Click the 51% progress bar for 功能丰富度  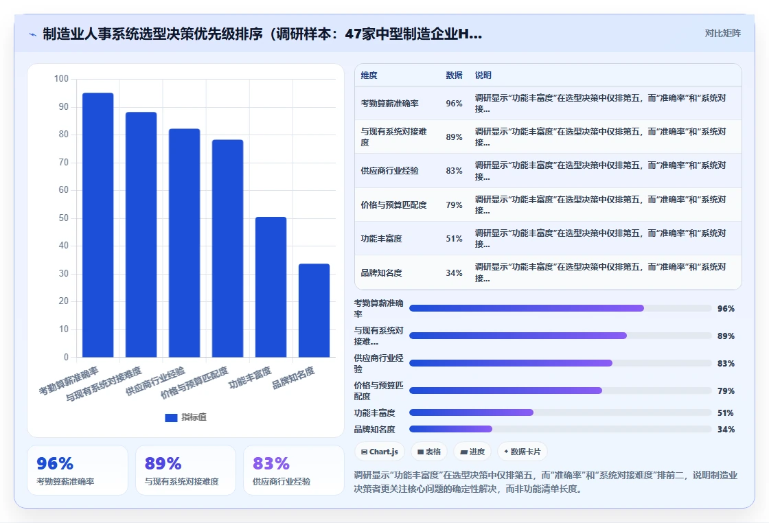pos(560,412)
